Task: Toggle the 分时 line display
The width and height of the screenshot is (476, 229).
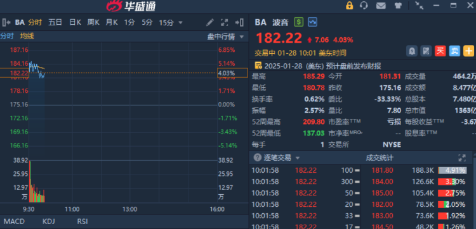Action: tap(7, 36)
